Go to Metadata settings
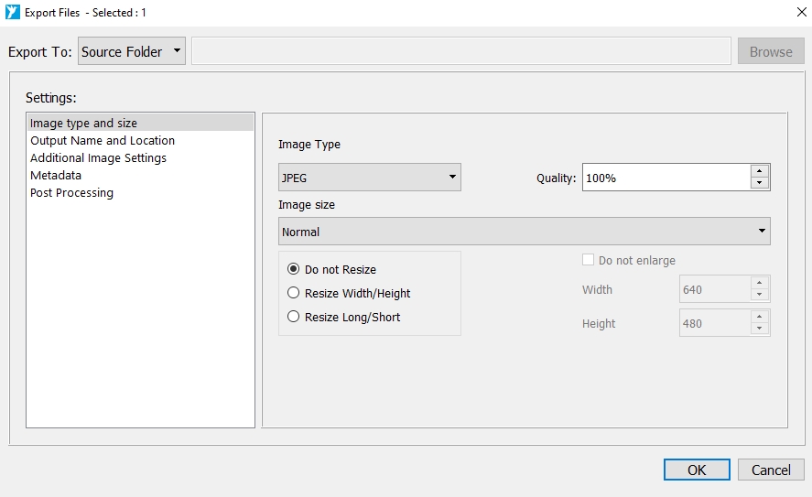This screenshot has width=812, height=497. [x=56, y=175]
